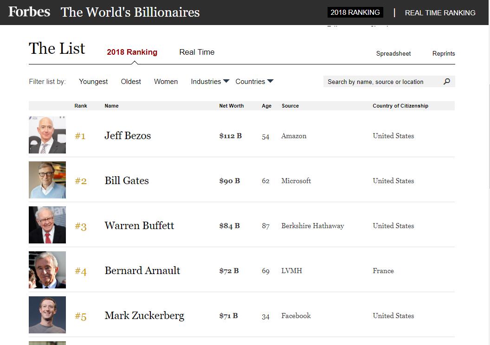Open Jeff Bezos profile photo

tap(47, 135)
